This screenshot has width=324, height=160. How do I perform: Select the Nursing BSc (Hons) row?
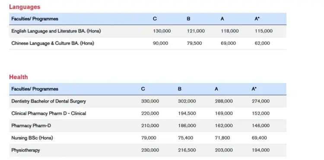(x=148, y=138)
